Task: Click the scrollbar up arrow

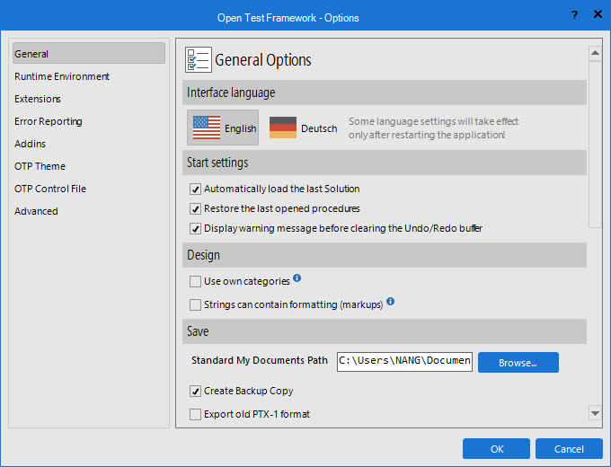Action: pos(595,53)
